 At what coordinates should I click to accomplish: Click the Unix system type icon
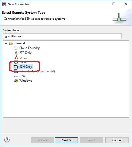pyautogui.click(x=16, y=76)
